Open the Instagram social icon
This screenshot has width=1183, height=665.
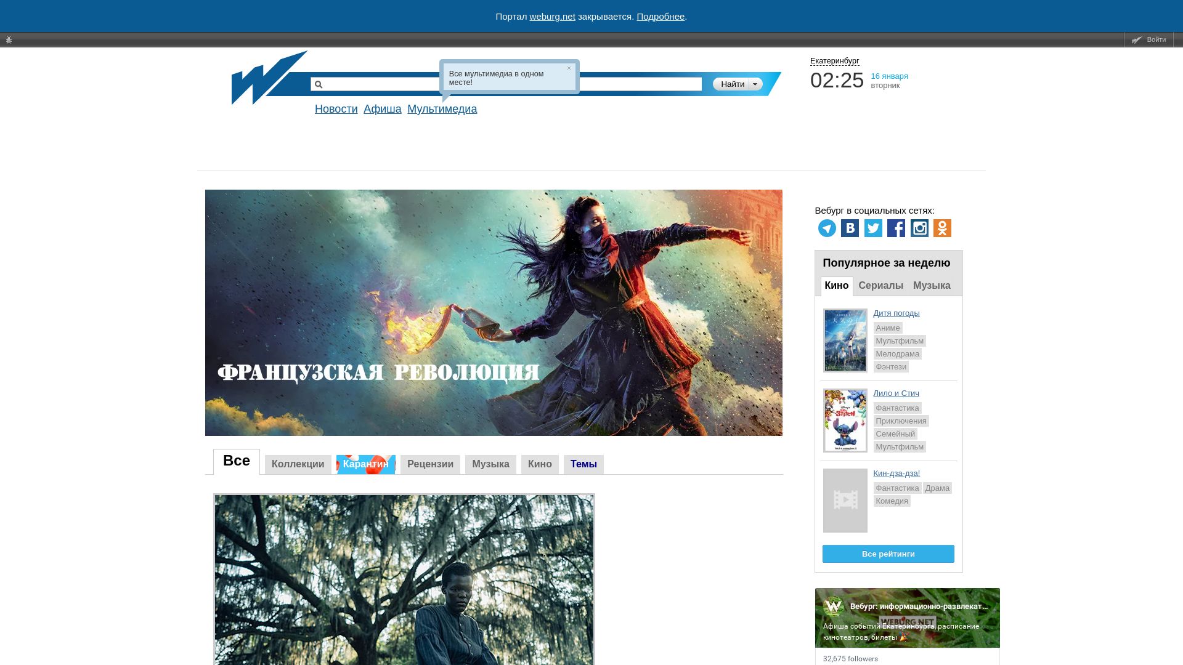point(919,228)
